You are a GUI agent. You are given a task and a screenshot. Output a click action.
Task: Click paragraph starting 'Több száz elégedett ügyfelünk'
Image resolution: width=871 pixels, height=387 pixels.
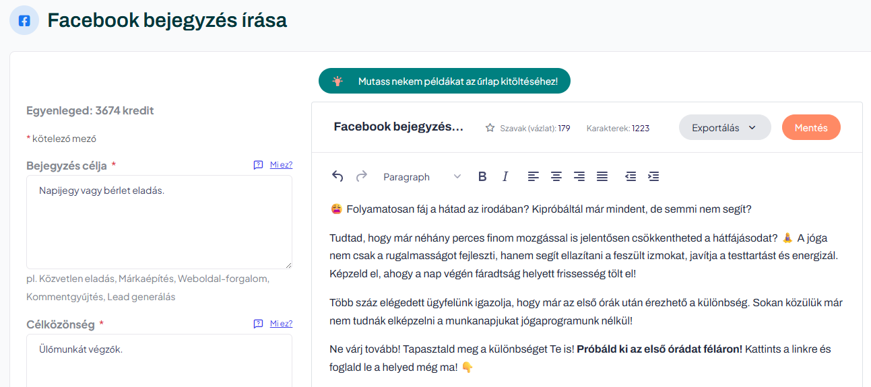point(586,312)
